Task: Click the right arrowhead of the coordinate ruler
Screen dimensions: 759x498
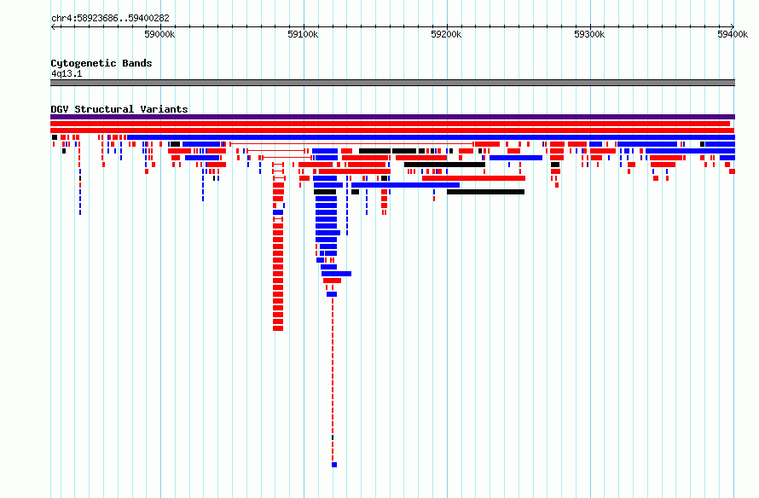Action: pos(732,26)
